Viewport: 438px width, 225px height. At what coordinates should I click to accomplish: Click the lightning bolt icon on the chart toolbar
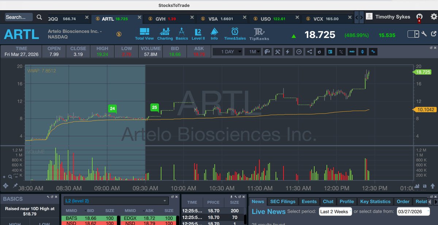click(x=288, y=52)
